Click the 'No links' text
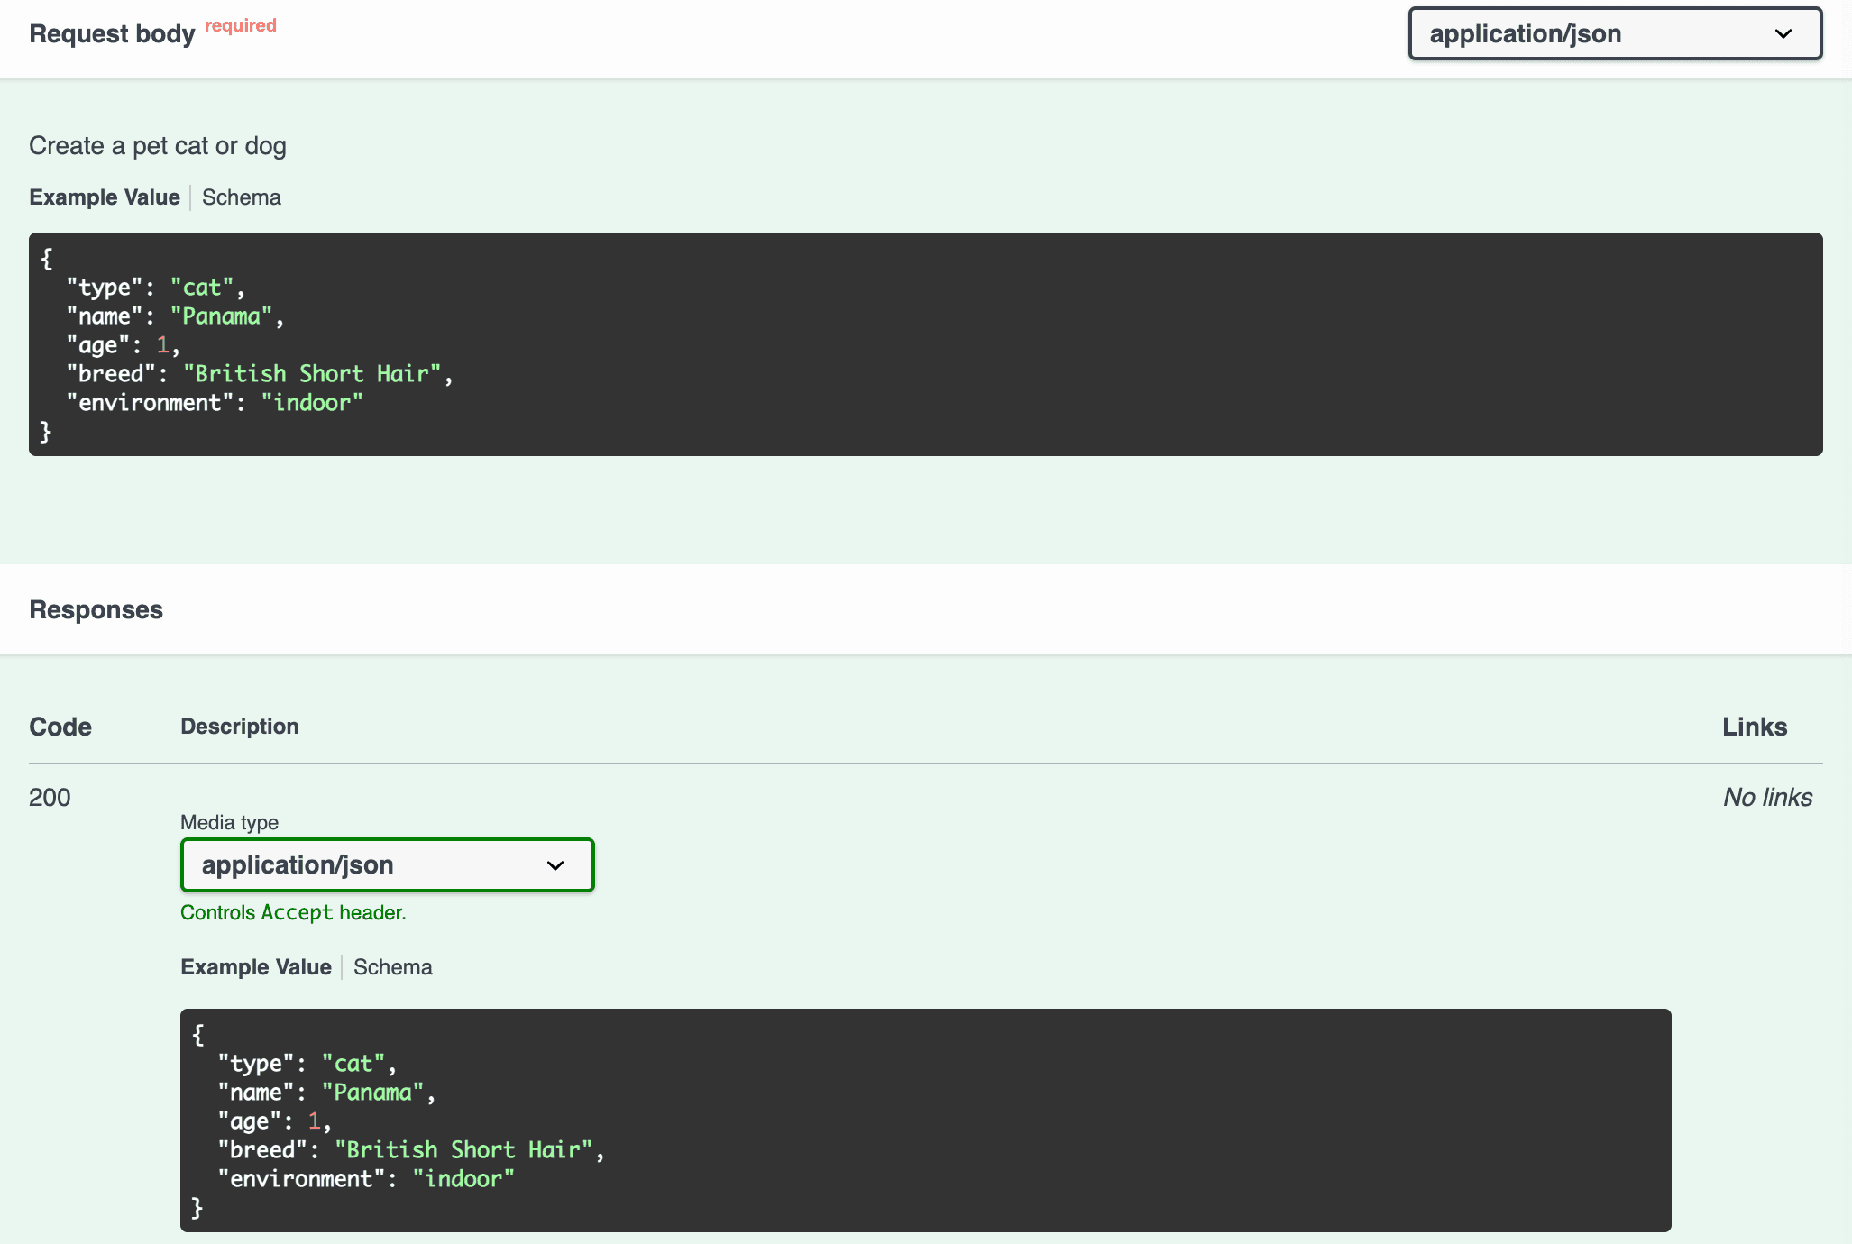This screenshot has height=1244, width=1852. pyautogui.click(x=1767, y=798)
